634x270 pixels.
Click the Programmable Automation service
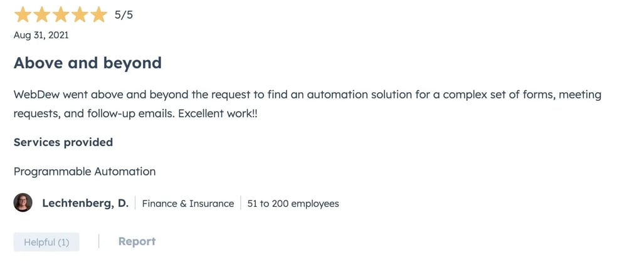(85, 171)
